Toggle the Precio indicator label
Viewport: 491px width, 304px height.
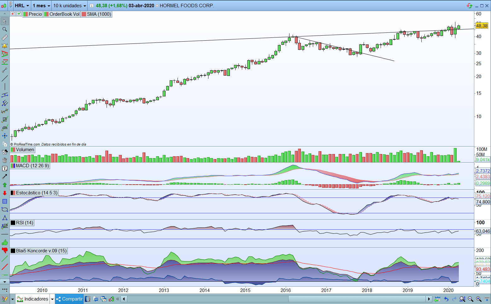(33, 14)
